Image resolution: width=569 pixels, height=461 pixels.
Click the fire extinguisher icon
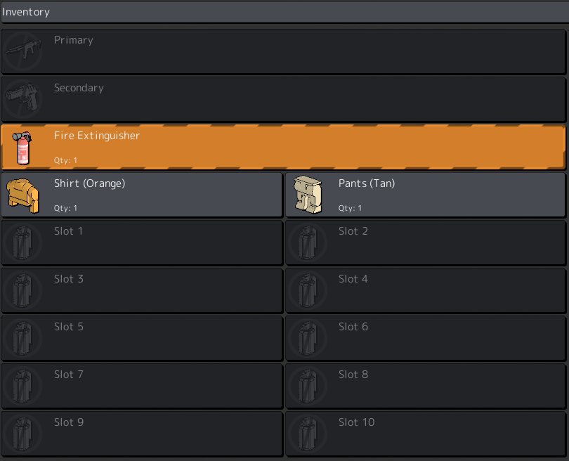pyautogui.click(x=22, y=148)
